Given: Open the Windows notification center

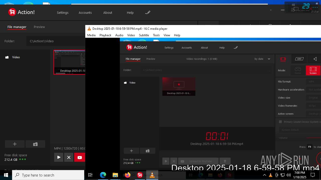Looking at the screenshot, I should tap(313, 175).
